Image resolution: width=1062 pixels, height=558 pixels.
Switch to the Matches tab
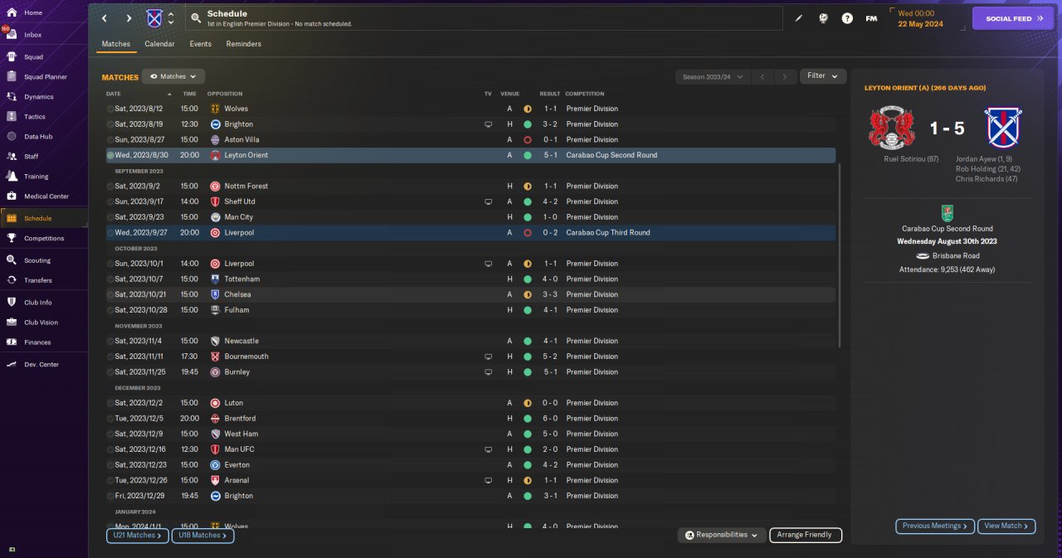pos(116,44)
